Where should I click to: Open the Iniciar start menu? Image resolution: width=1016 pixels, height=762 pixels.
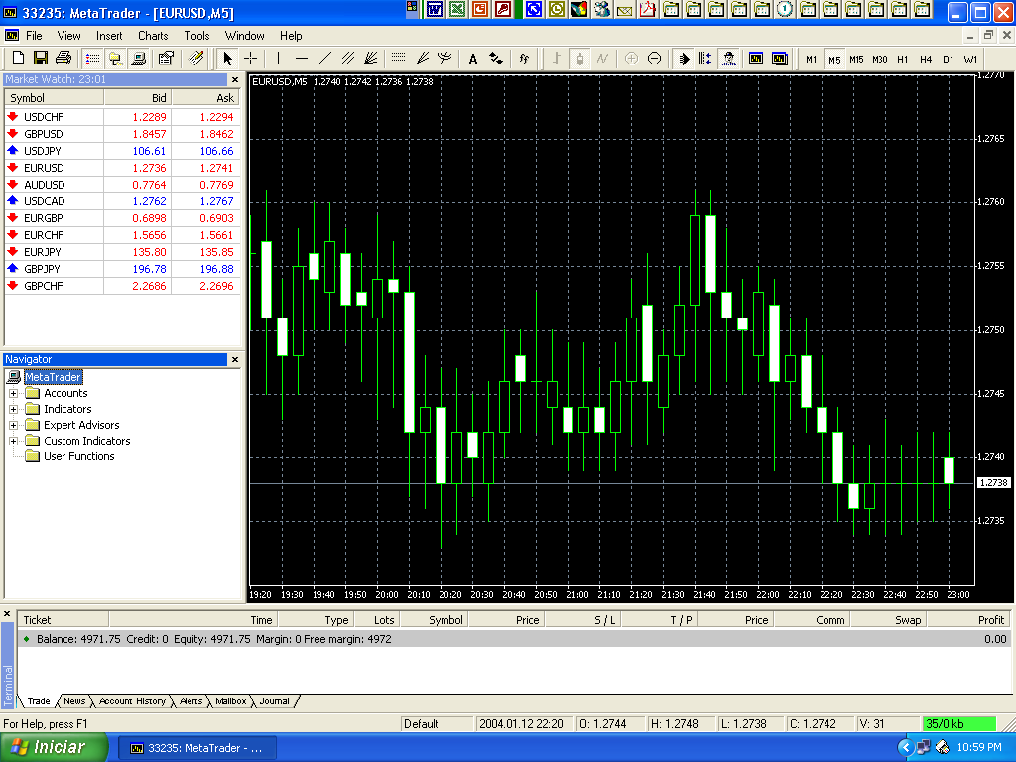point(55,747)
